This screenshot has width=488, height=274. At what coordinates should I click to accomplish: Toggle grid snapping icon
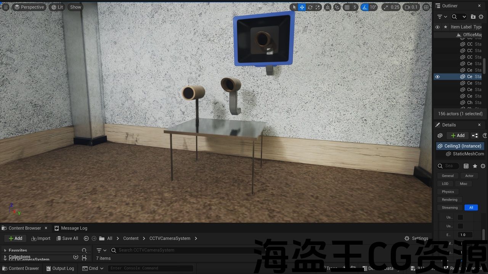point(347,7)
